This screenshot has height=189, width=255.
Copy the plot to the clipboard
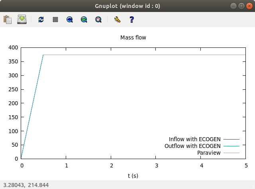tap(8, 20)
